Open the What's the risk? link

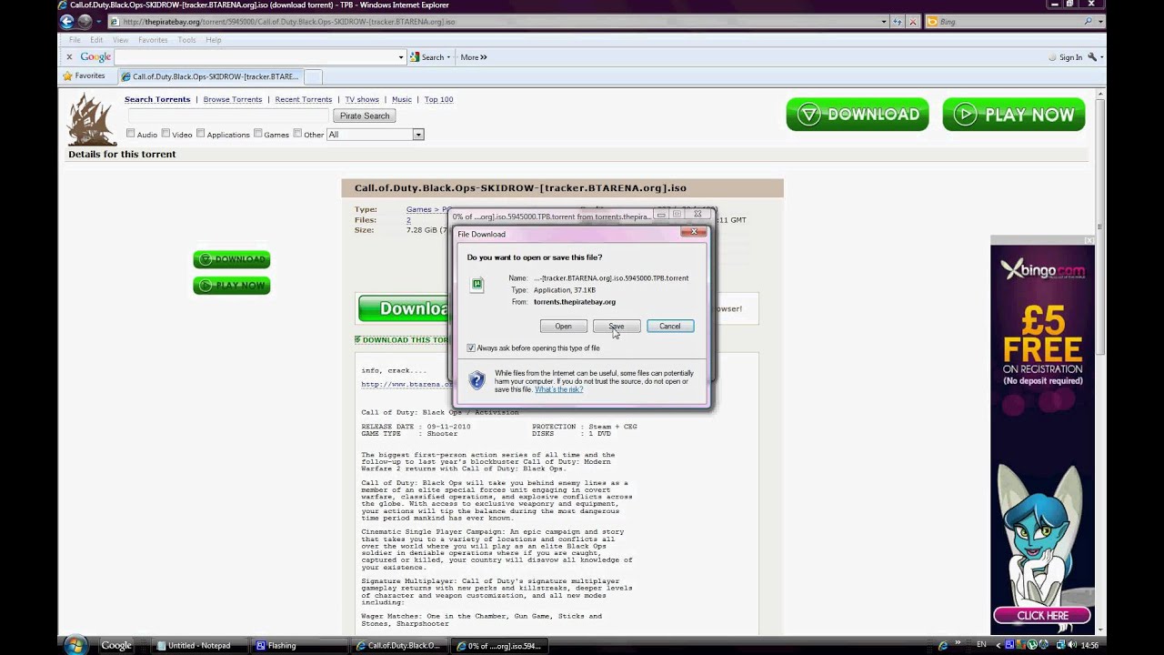point(558,389)
